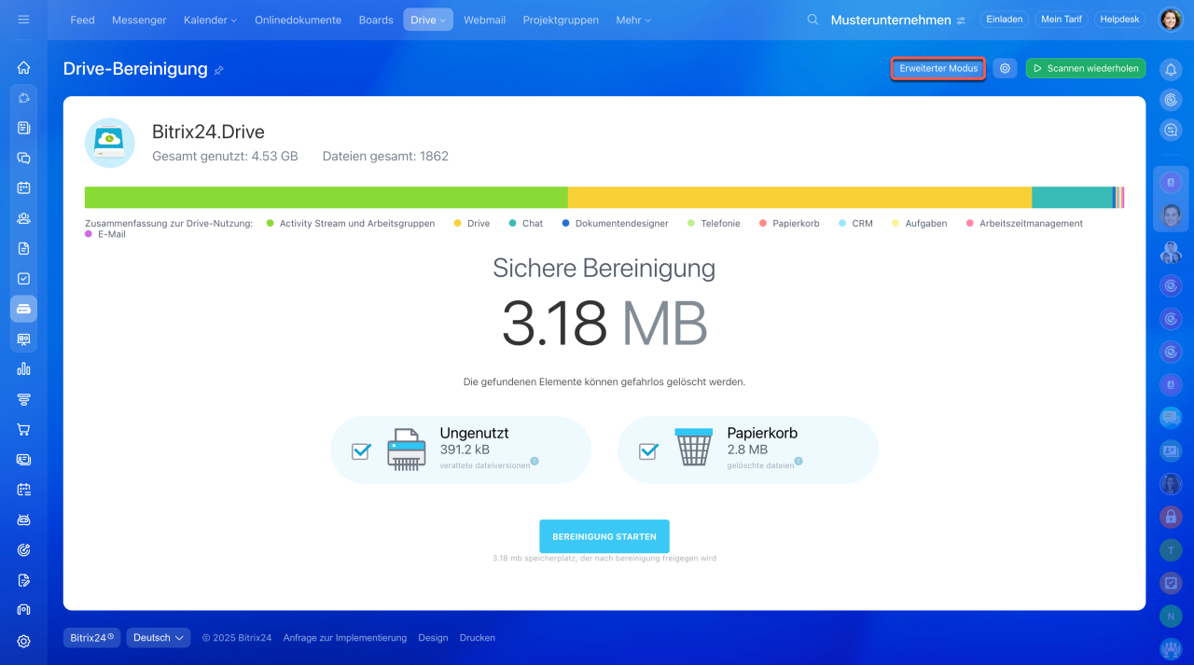1194x665 pixels.
Task: Open Messenger from the top menu
Action: (x=139, y=20)
